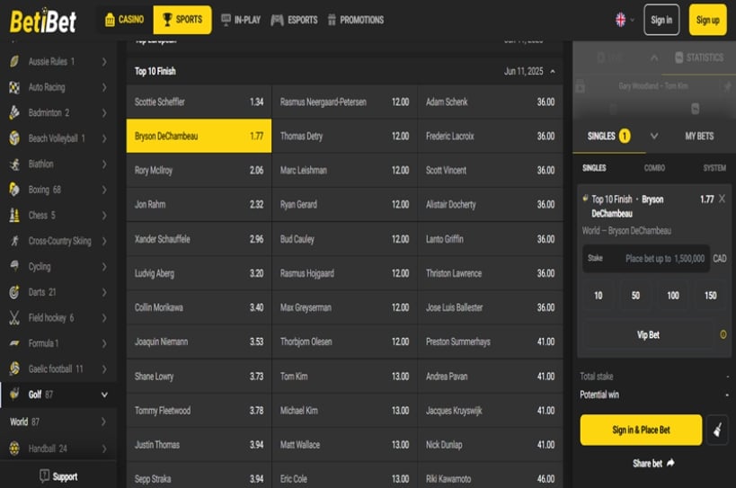Select Scottie Scheffler at 1.34
Viewport: 736px width, 488px height.
pos(199,102)
